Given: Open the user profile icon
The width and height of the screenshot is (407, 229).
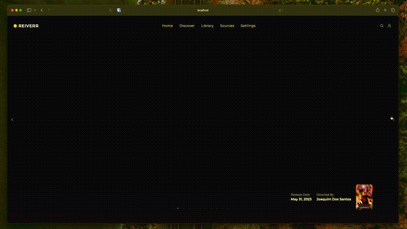Looking at the screenshot, I should [389, 26].
